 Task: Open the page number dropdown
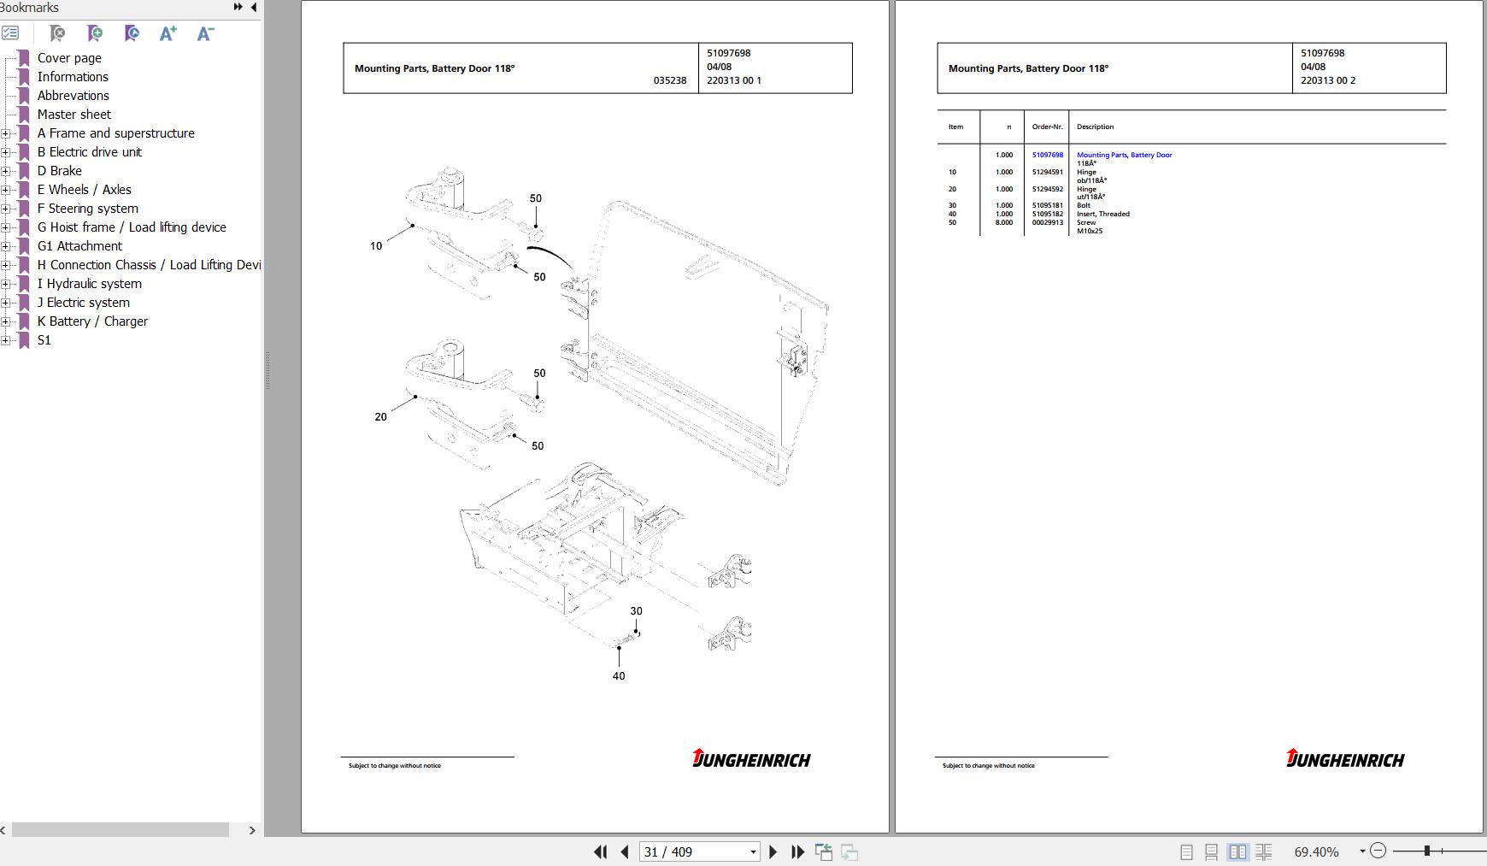753,851
